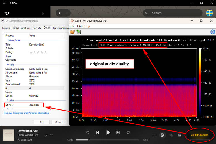The height and width of the screenshot is (144, 216).
Task: Open Gratitude album link in player
Action: pyautogui.click(x=26, y=140)
